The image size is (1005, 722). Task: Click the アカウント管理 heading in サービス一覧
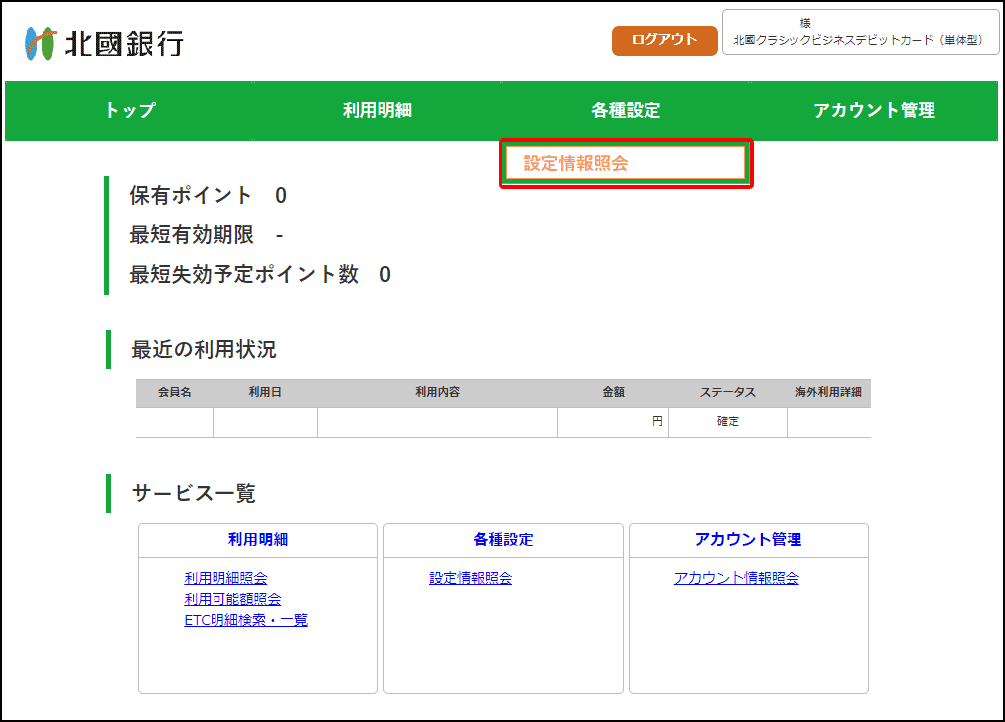[x=748, y=540]
